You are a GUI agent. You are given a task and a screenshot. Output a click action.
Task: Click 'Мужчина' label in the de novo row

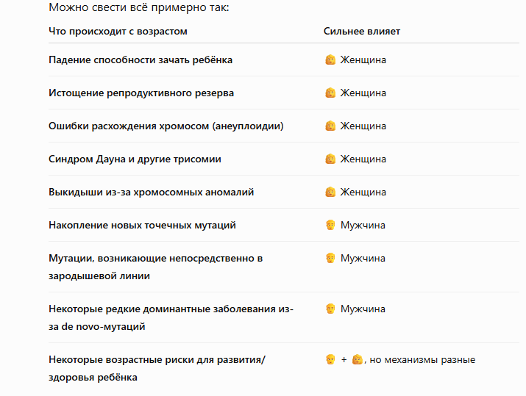(x=363, y=309)
